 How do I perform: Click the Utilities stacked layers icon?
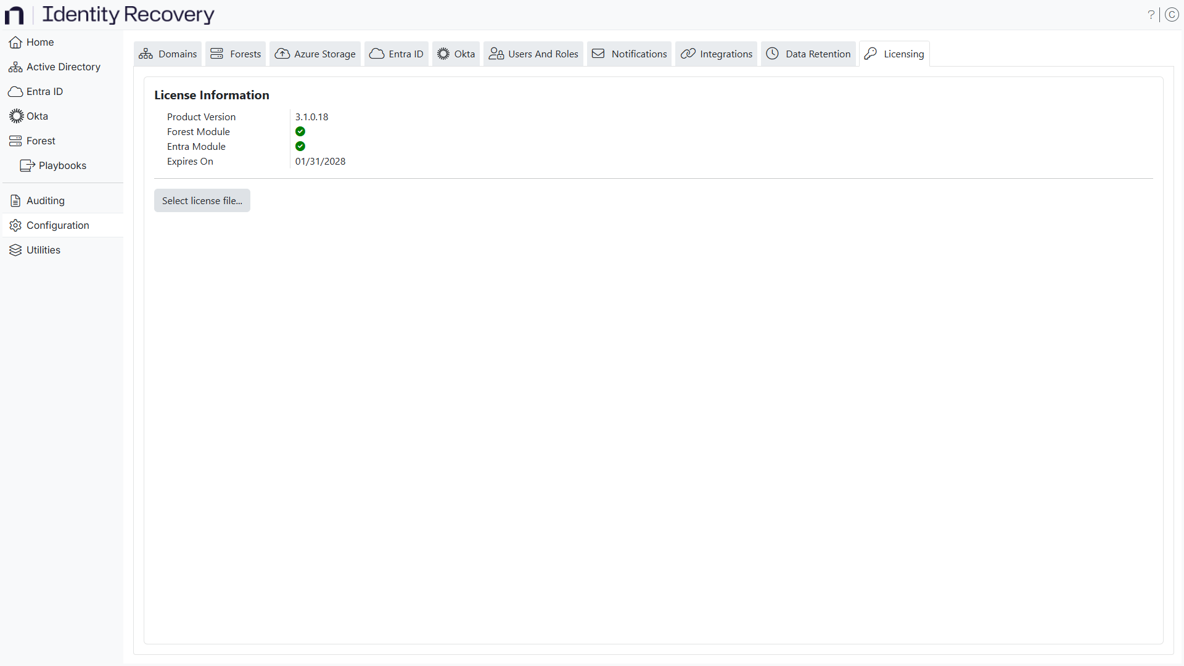14,250
